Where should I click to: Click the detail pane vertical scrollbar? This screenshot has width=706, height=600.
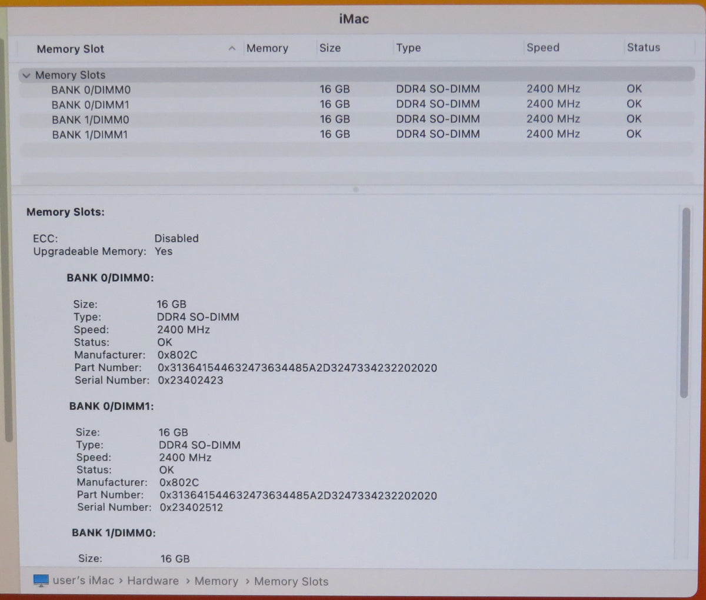(x=685, y=303)
